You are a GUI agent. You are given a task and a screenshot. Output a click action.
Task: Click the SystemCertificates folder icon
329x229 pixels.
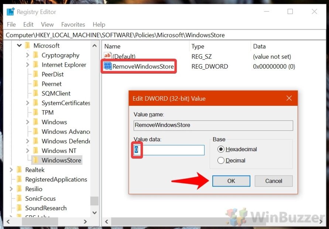pyautogui.click(x=36, y=103)
